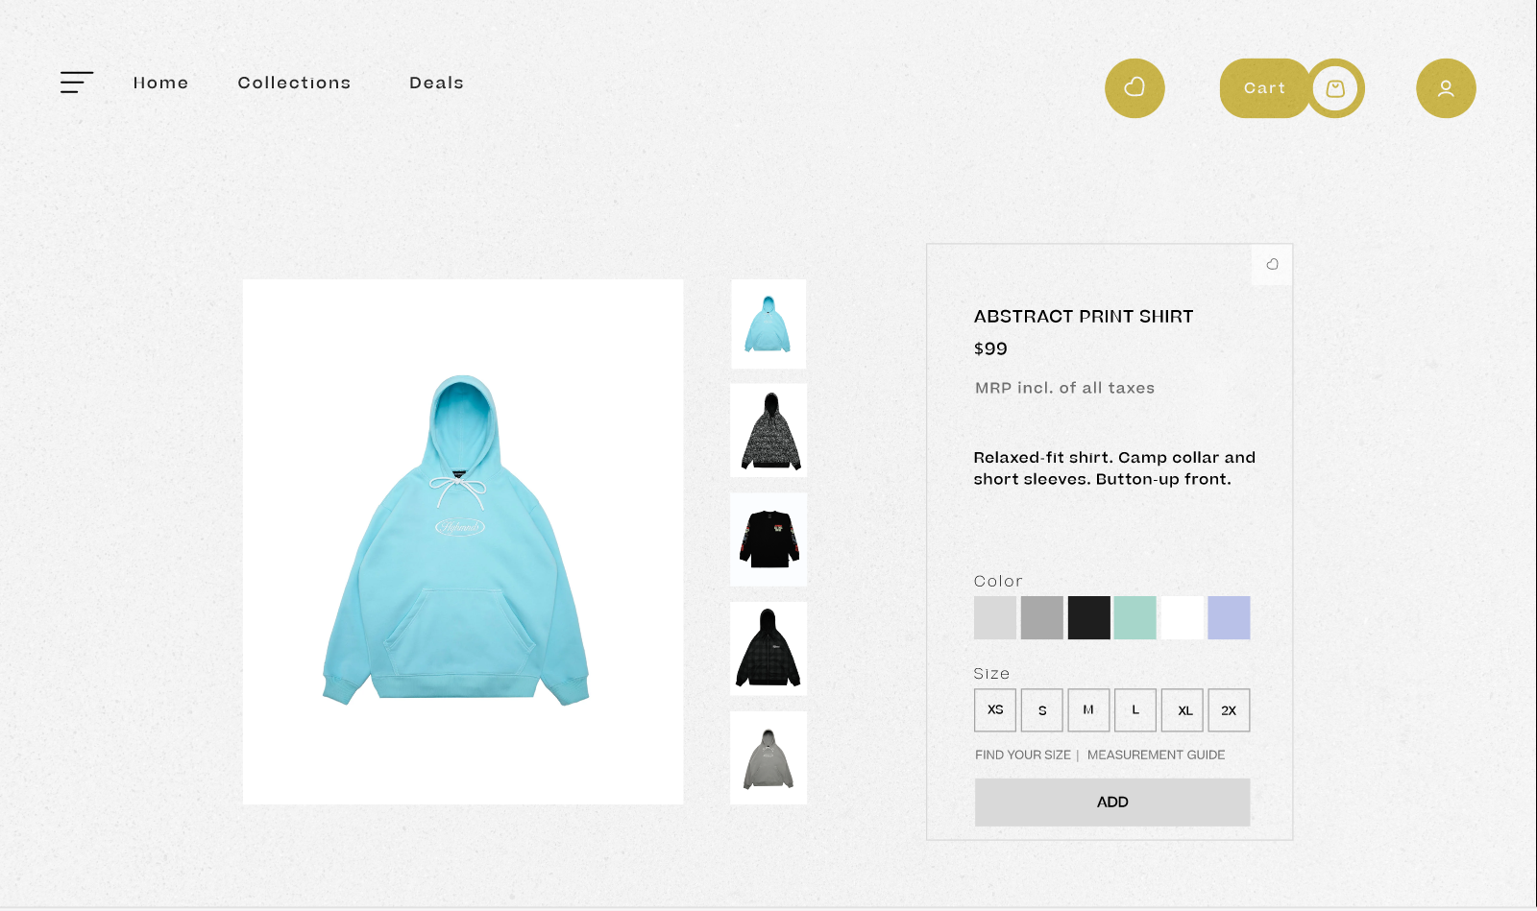Open the user account icon
The height and width of the screenshot is (911, 1537).
(1446, 88)
